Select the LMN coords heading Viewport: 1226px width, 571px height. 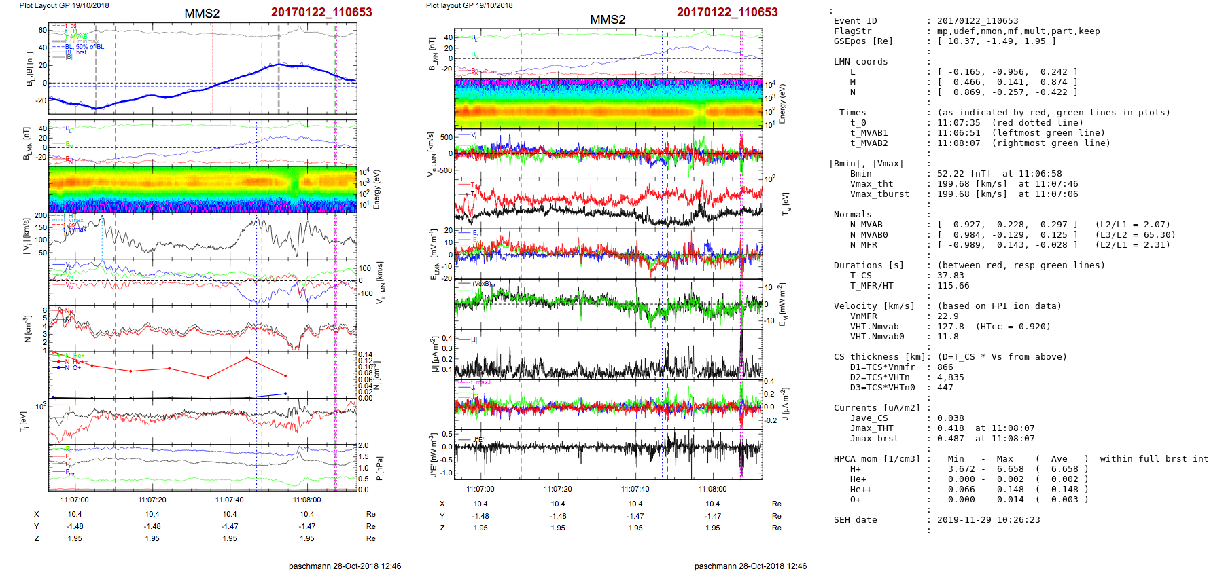860,62
